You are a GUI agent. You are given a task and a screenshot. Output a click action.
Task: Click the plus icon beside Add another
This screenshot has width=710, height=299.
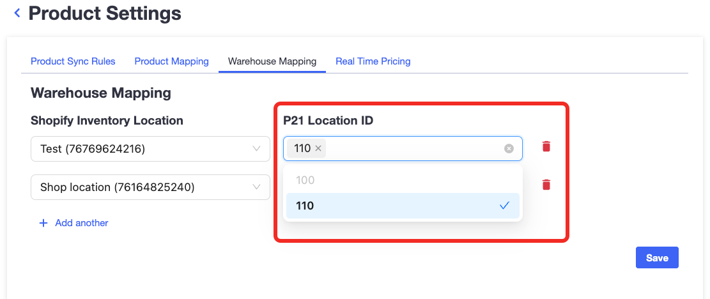click(x=43, y=223)
